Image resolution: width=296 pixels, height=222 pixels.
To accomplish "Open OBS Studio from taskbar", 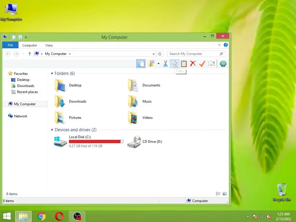I will [x=77, y=216].
